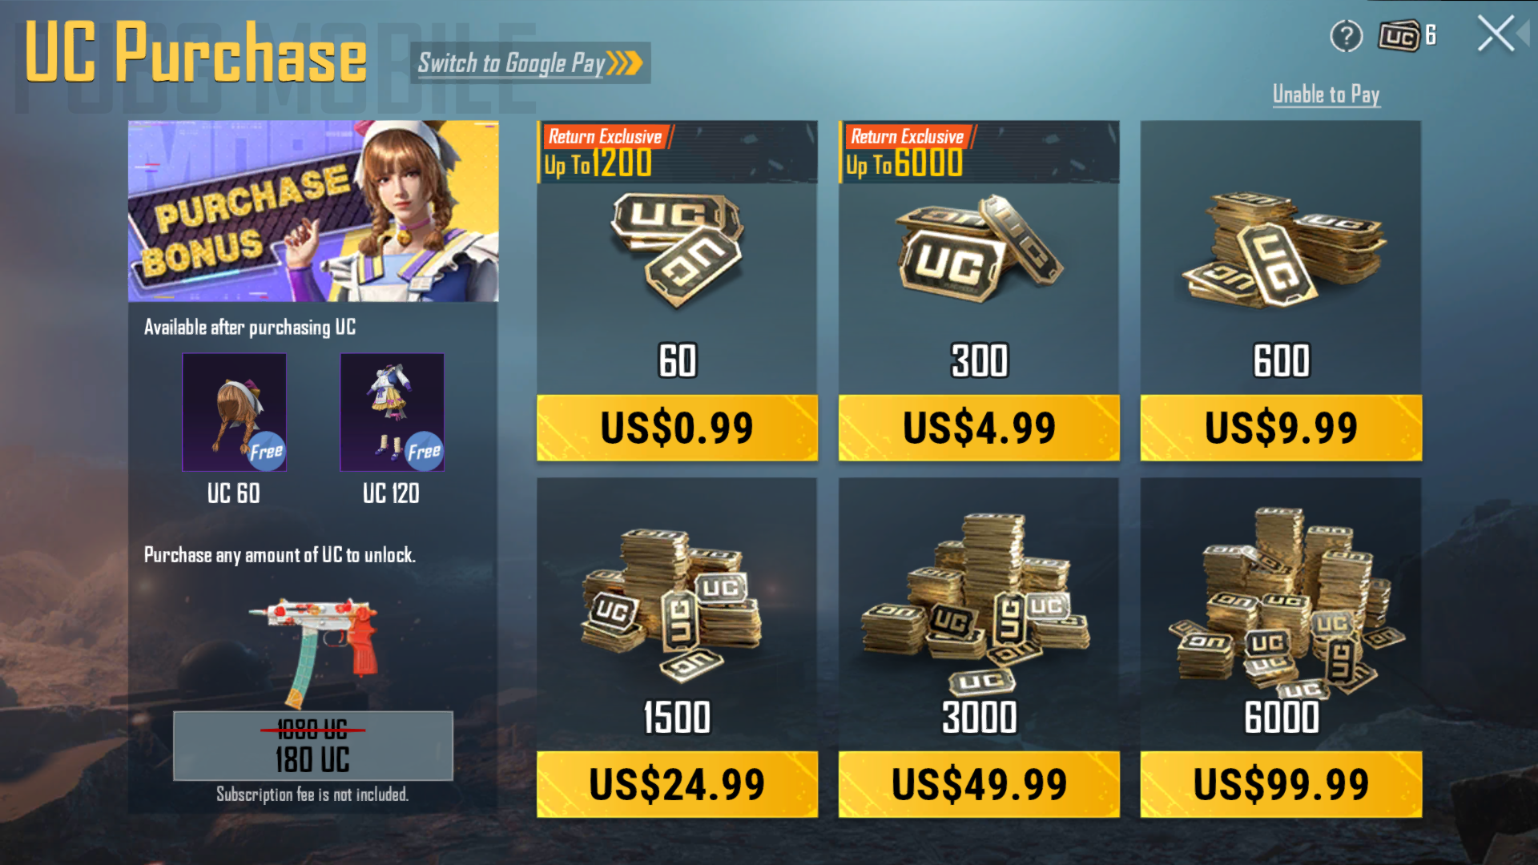Buy 60 UC for US$0.99
This screenshot has height=865, width=1538.
click(678, 428)
